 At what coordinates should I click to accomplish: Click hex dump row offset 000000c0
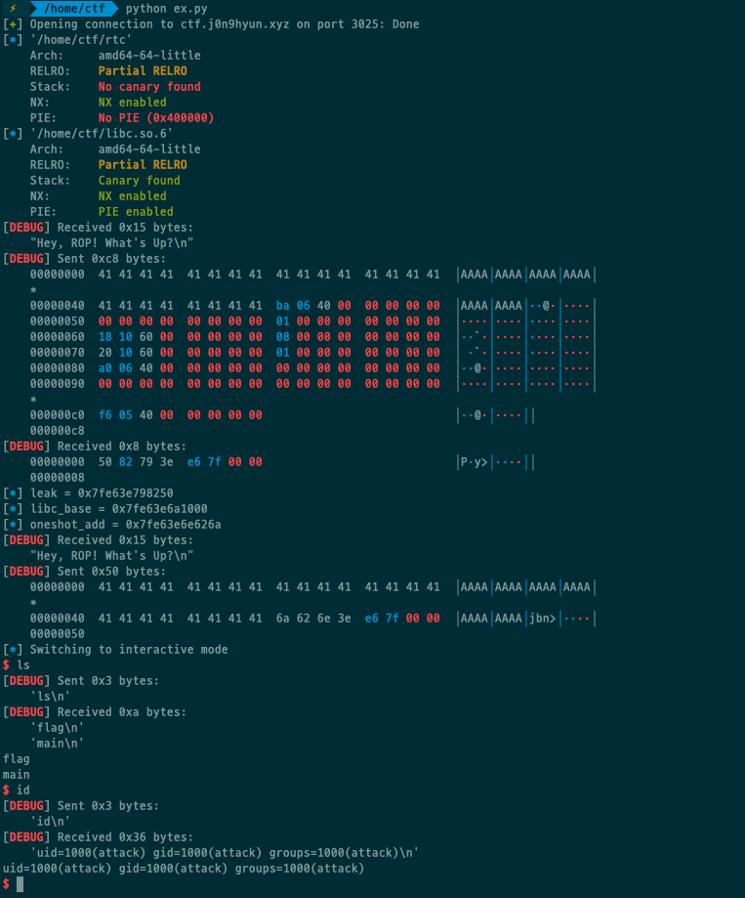(282, 414)
